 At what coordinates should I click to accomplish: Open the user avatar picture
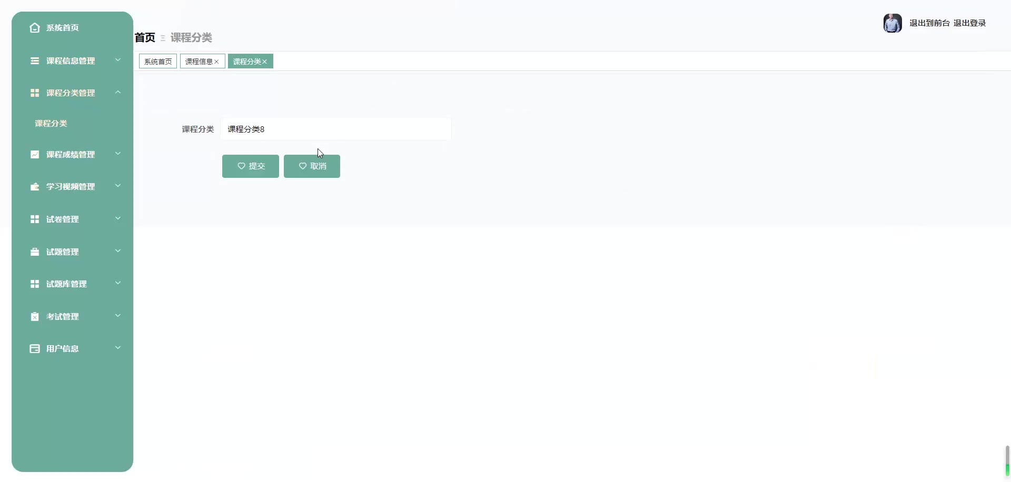pos(893,23)
